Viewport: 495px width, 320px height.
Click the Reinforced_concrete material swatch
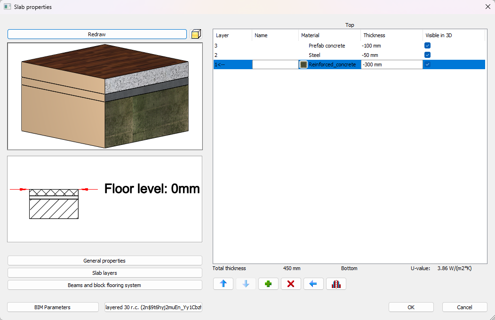pyautogui.click(x=303, y=64)
